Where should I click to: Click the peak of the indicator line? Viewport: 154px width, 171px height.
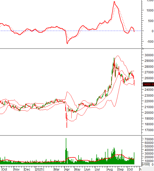coord(114,2)
